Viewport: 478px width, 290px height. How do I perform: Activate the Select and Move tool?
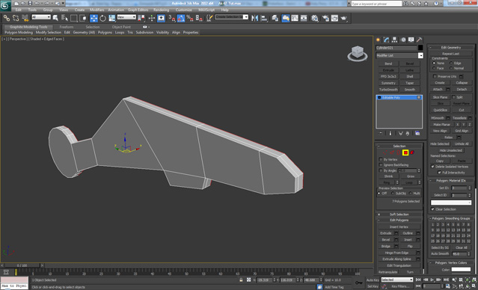pyautogui.click(x=94, y=18)
